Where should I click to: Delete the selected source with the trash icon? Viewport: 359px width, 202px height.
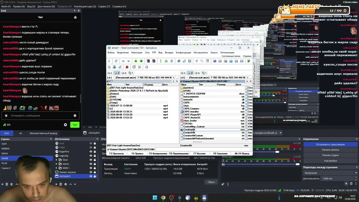(61, 184)
